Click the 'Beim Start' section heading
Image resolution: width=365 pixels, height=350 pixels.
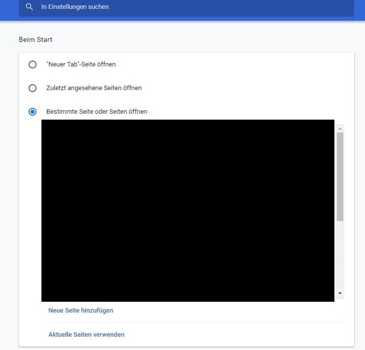36,39
